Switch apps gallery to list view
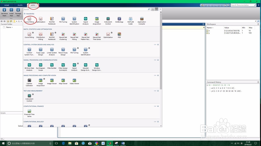This screenshot has width=261, height=146. click(153, 9)
